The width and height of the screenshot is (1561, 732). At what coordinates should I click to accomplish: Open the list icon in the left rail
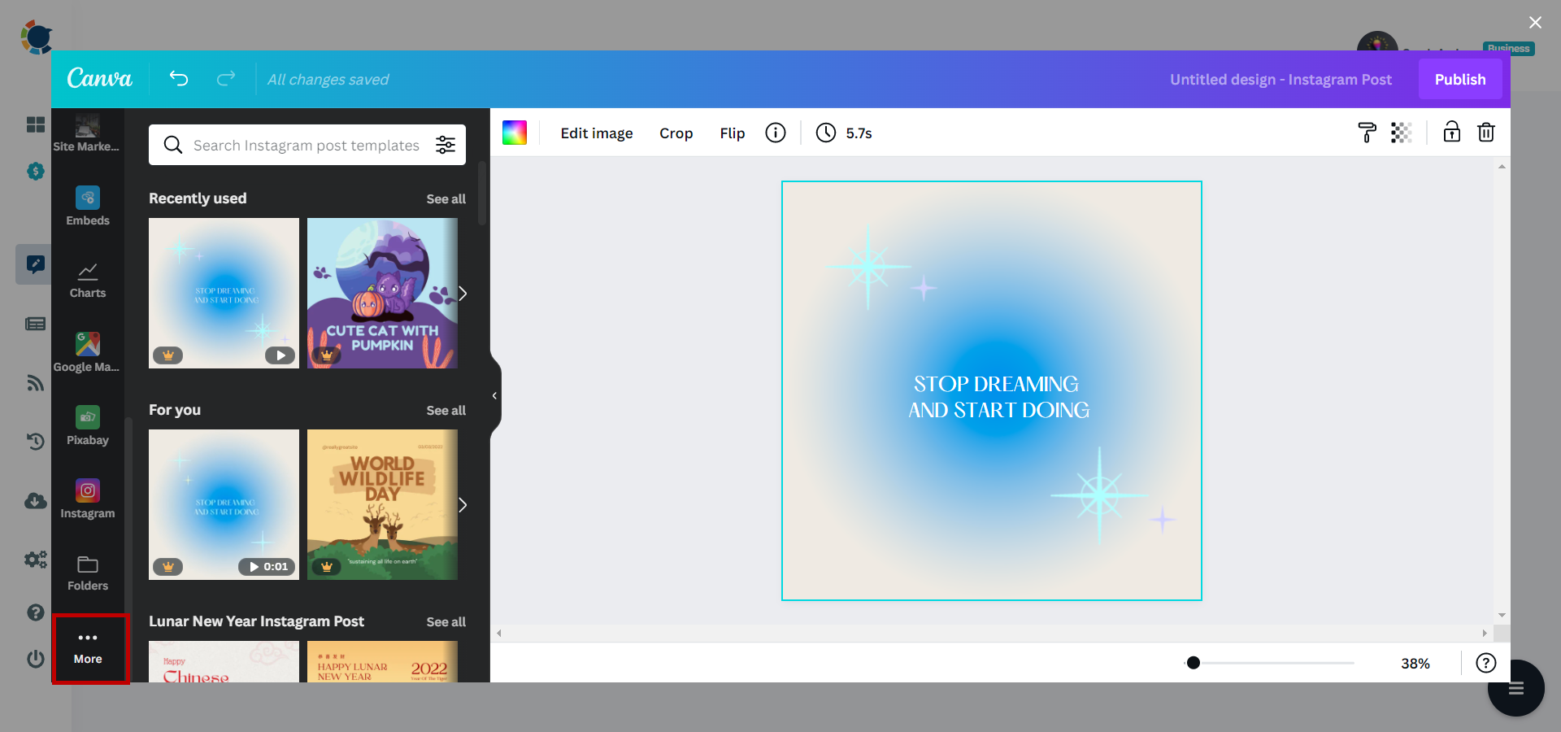click(35, 324)
